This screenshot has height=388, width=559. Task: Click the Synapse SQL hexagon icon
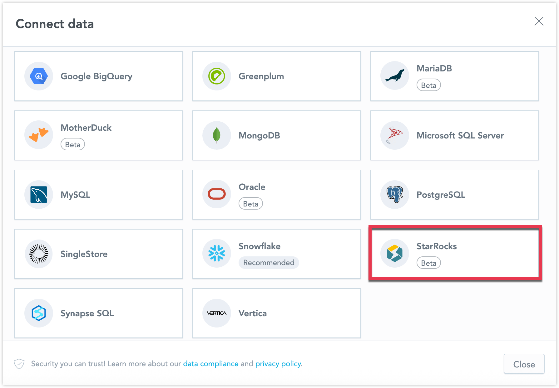pyautogui.click(x=39, y=313)
